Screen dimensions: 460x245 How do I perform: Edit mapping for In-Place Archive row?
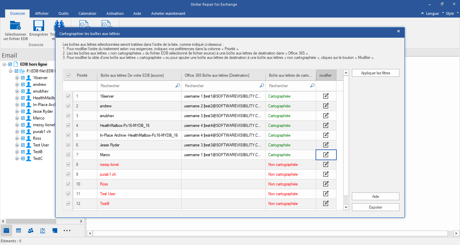pos(326,135)
